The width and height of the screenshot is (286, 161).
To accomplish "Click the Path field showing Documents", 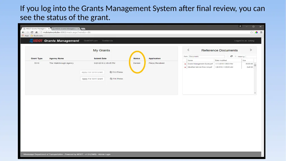I will coord(207,56).
